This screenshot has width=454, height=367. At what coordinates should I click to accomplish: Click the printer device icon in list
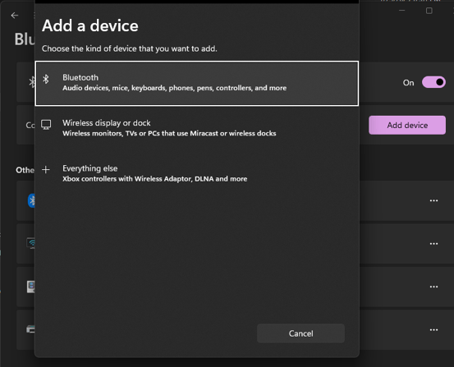click(30, 329)
